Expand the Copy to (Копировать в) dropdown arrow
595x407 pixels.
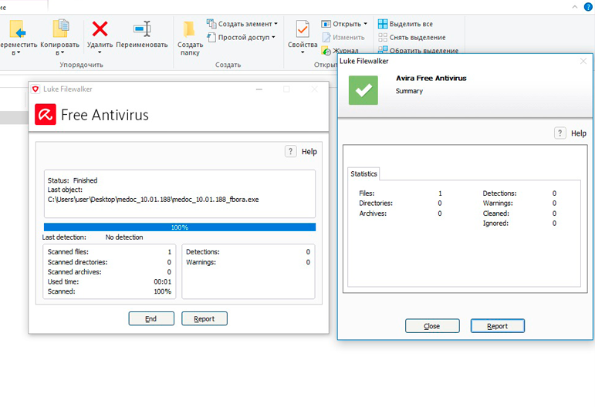point(63,53)
